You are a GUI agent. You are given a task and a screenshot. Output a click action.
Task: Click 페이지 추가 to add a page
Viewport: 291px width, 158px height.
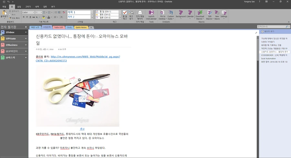pos(268,32)
